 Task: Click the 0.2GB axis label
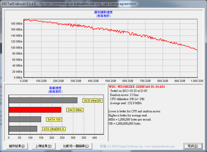(24, 81)
